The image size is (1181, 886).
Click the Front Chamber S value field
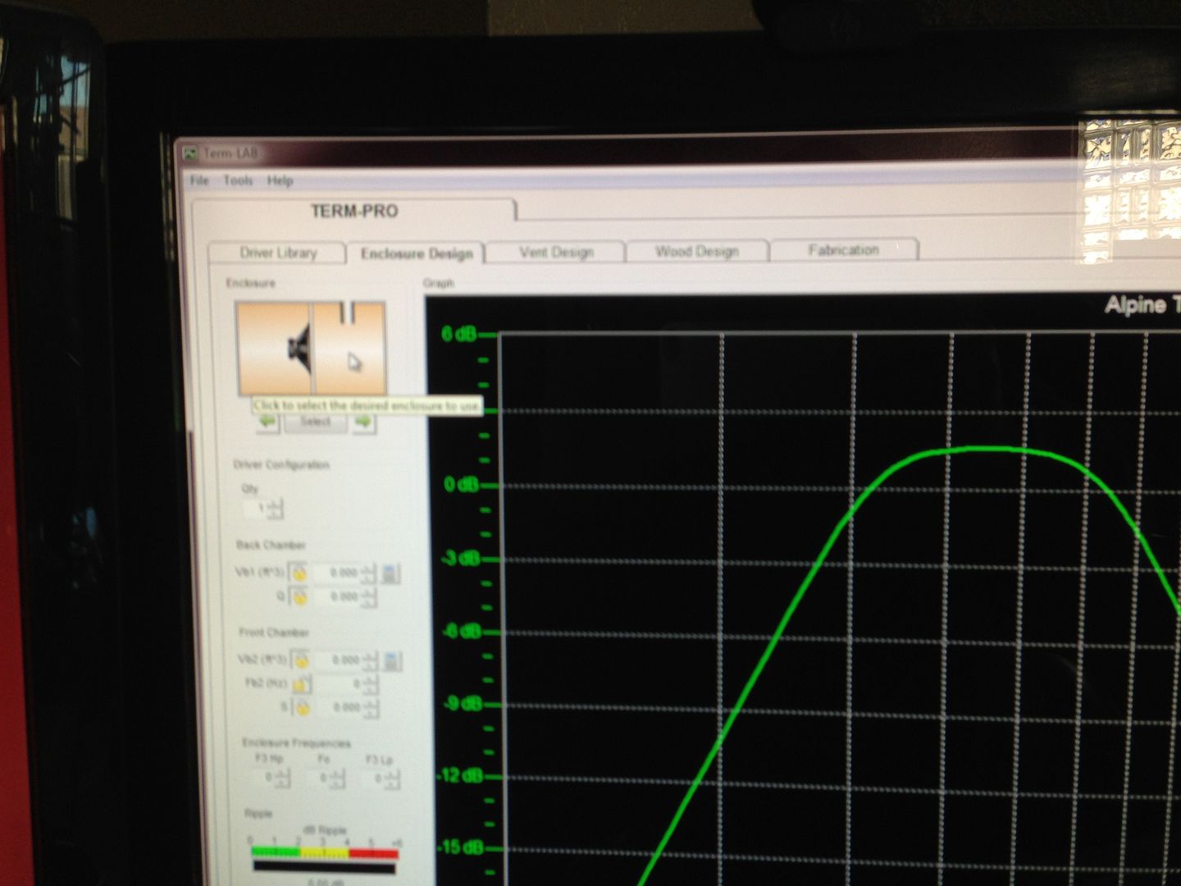(340, 707)
